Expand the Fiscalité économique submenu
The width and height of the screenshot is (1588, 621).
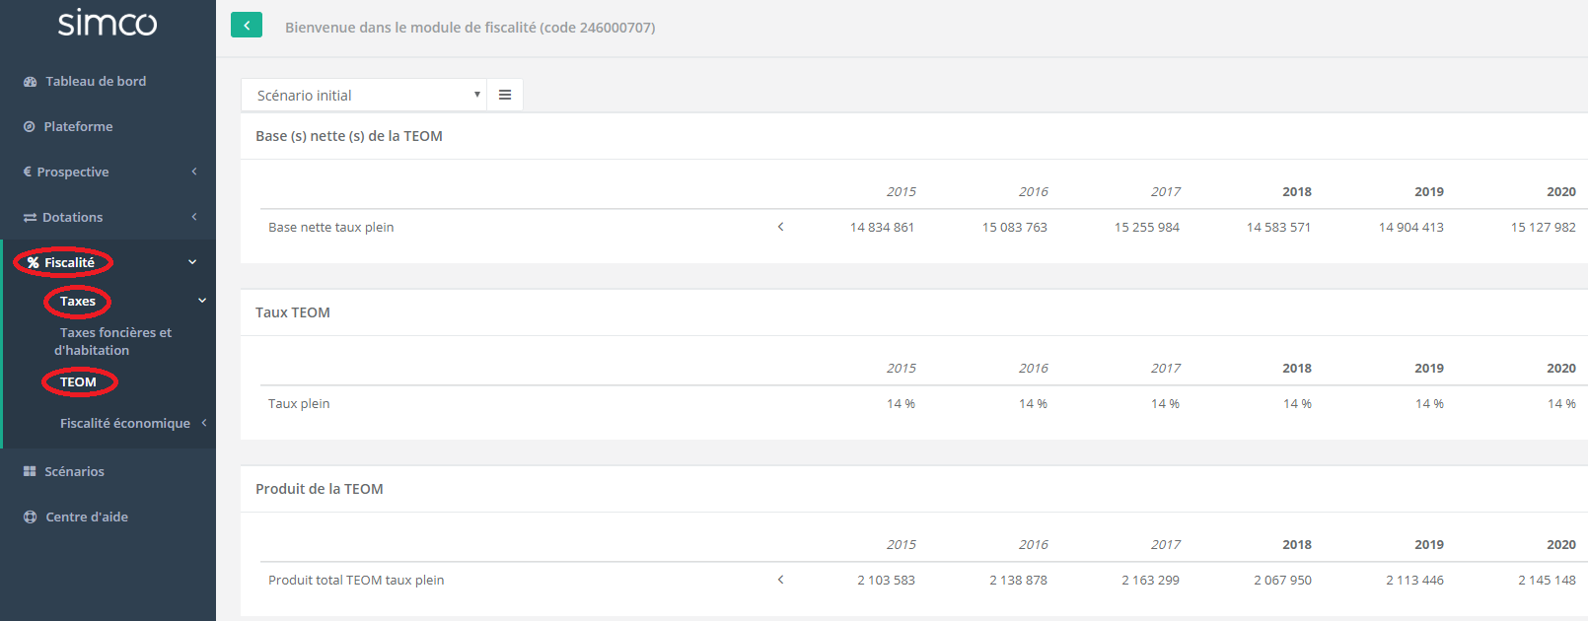(x=204, y=423)
